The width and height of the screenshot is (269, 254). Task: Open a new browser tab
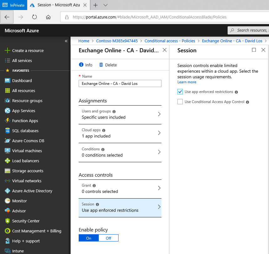95,5
